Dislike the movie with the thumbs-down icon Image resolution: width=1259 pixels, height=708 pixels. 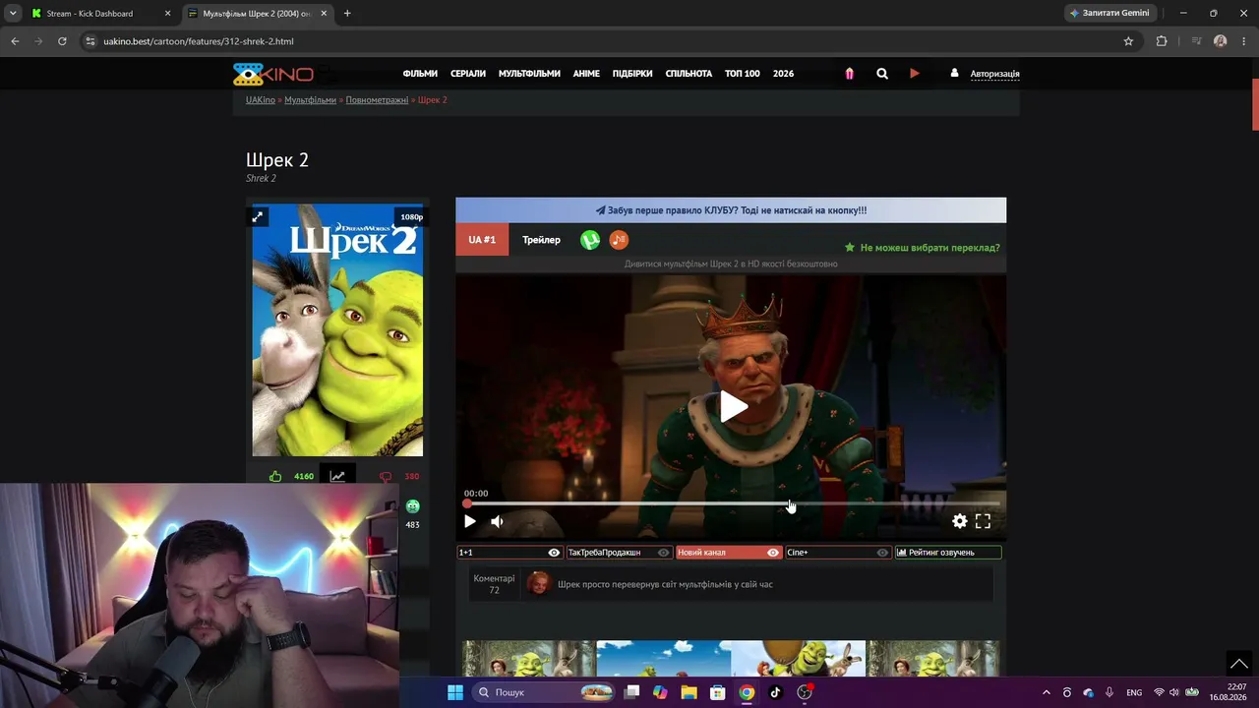click(x=386, y=476)
